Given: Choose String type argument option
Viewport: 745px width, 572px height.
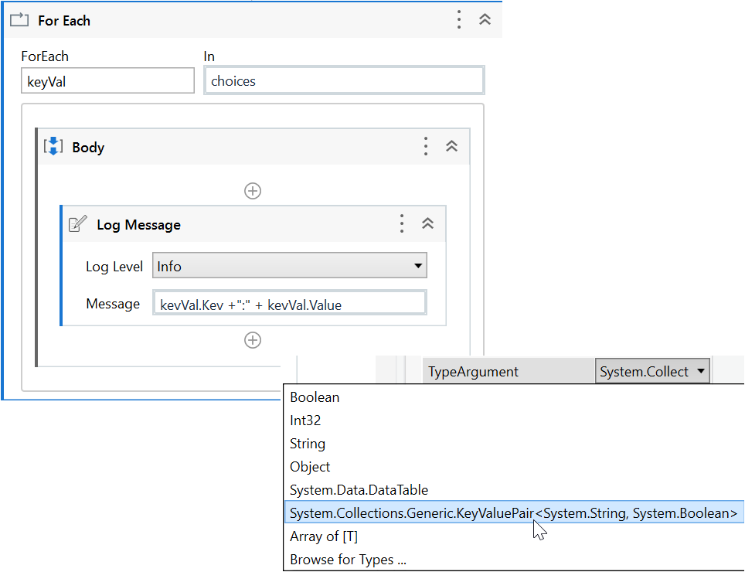Looking at the screenshot, I should (308, 444).
